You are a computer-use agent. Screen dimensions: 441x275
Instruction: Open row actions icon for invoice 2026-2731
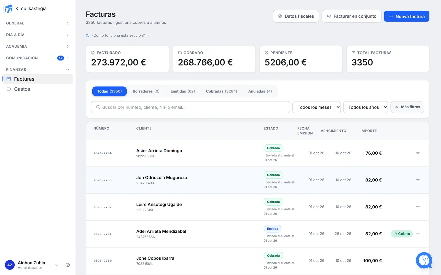point(418,234)
